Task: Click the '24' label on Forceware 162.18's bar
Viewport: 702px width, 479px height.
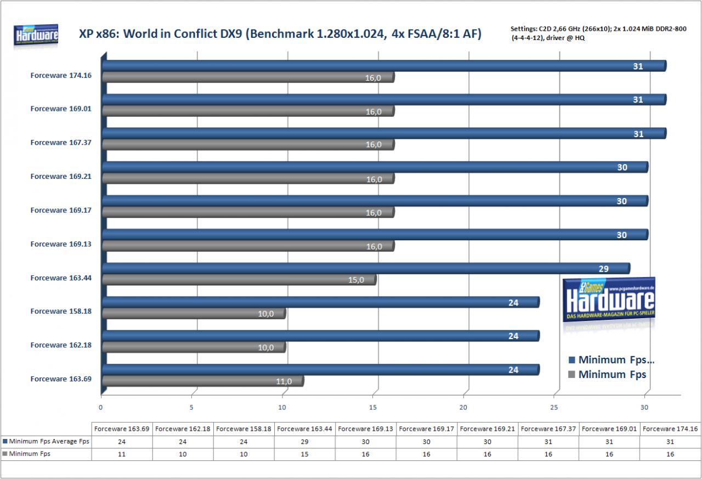Action: click(513, 336)
